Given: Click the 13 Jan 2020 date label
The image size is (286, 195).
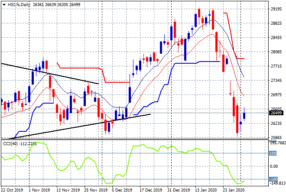Looking at the screenshot, I should pyautogui.click(x=206, y=190).
